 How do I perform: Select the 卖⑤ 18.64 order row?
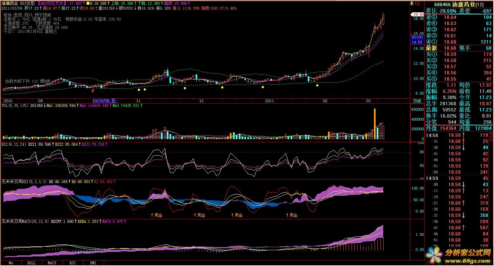(459, 17)
